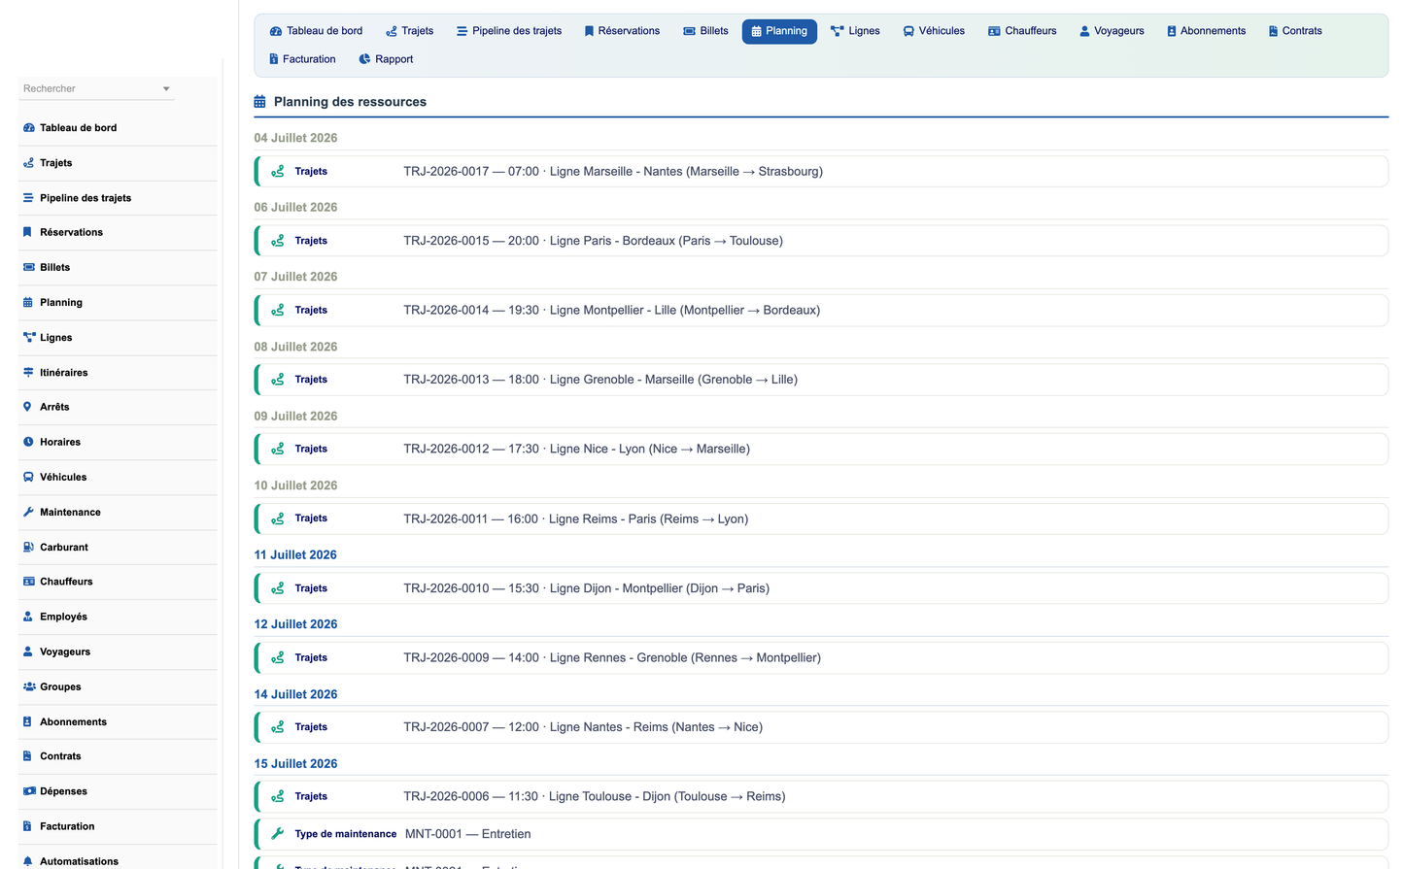
Task: Click the 04 Juillet 2026 date heading
Action: [295, 138]
